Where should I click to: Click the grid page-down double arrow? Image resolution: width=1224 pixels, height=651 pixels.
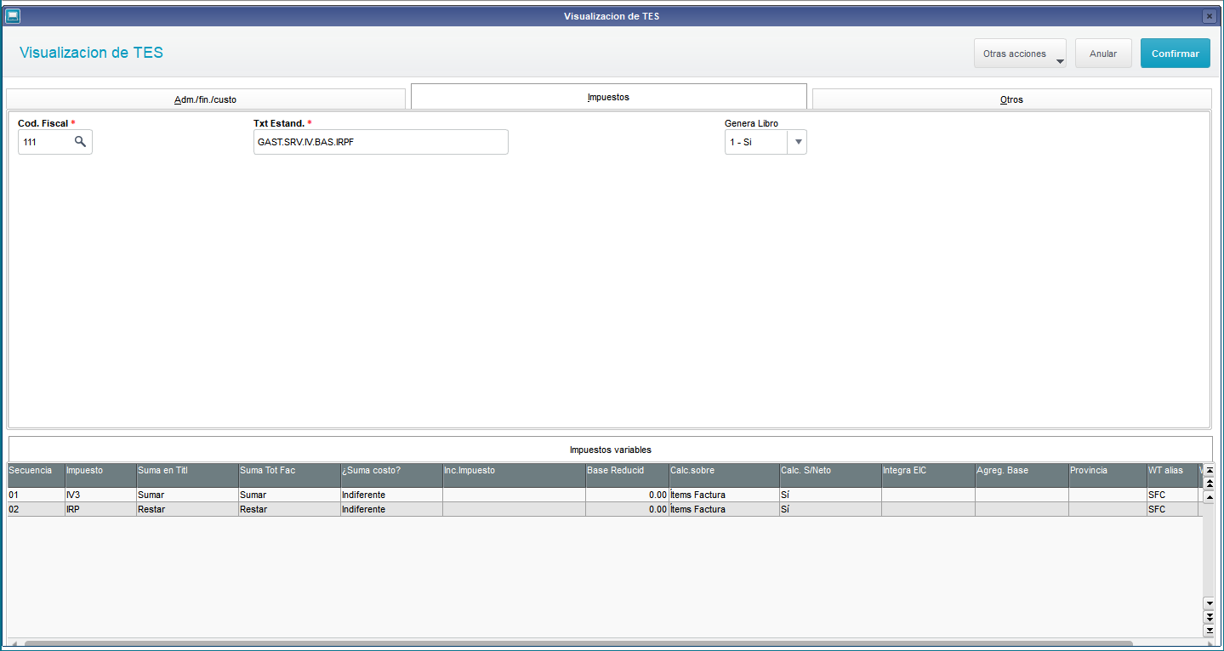[1210, 616]
